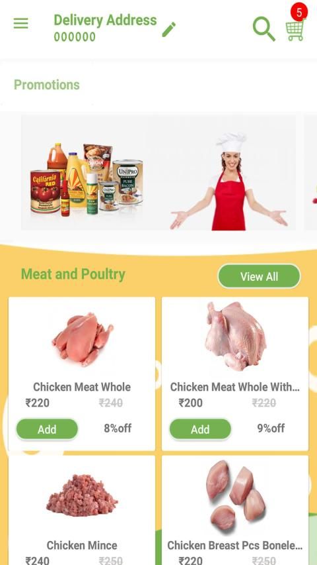The width and height of the screenshot is (317, 565).
Task: Add Chicken Meat Whole to cart
Action: (47, 429)
